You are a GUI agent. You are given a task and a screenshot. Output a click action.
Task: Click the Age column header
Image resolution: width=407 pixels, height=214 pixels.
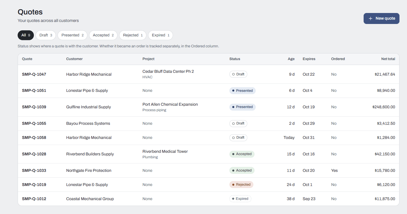coord(291,59)
